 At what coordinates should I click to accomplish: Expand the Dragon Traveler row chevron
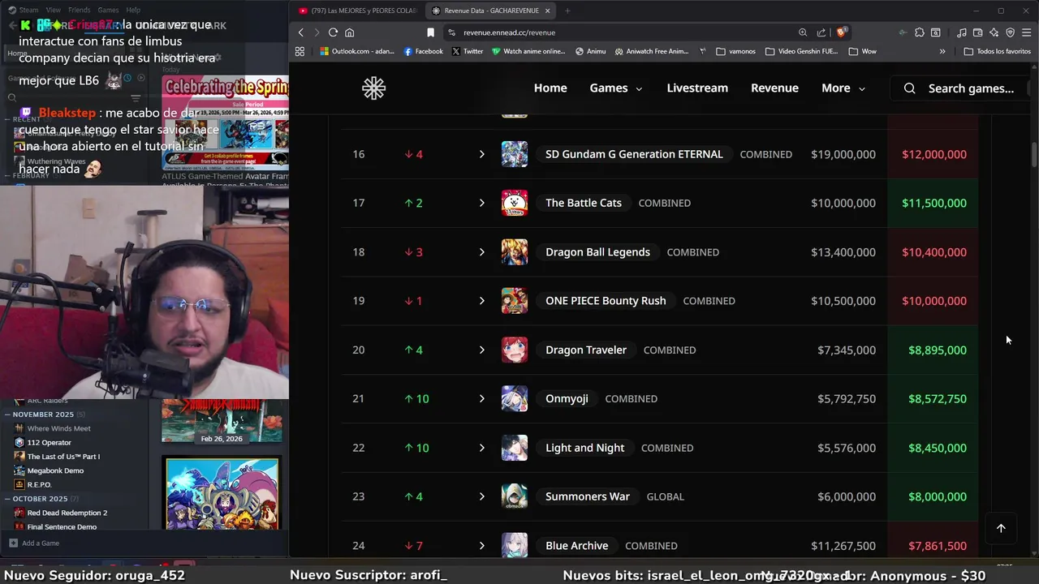coord(481,350)
